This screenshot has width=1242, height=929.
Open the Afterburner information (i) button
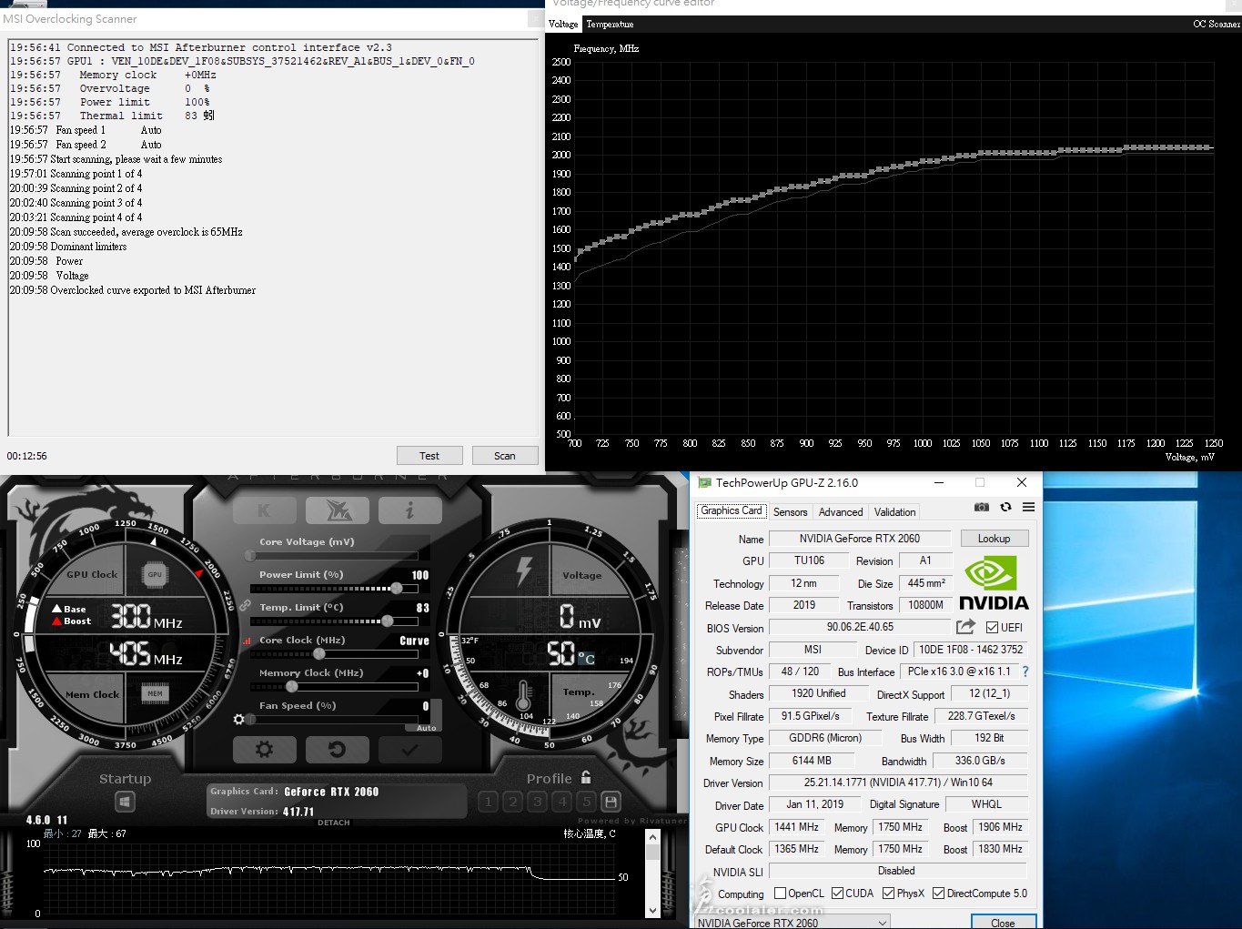[409, 510]
